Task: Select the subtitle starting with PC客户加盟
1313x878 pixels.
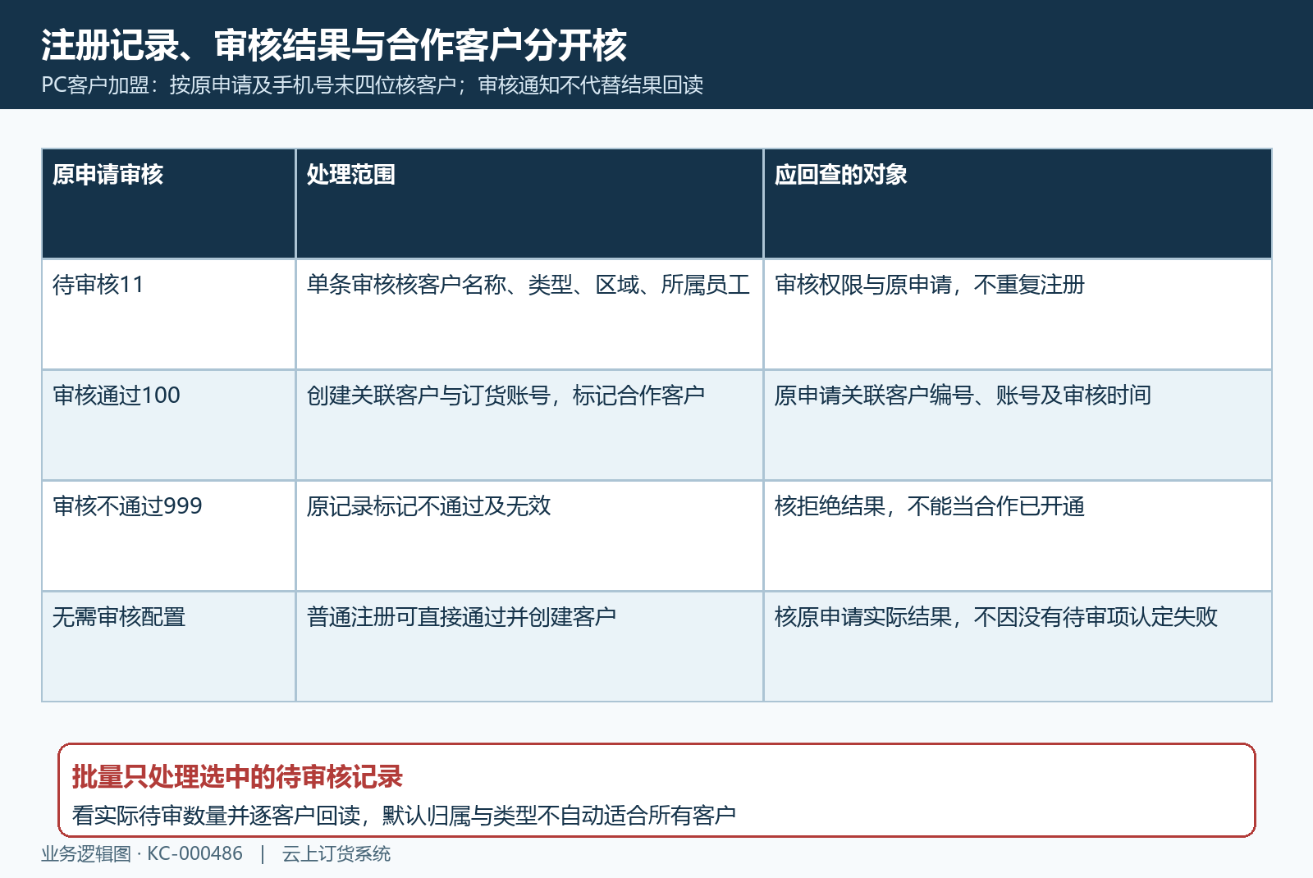Action: 373,85
